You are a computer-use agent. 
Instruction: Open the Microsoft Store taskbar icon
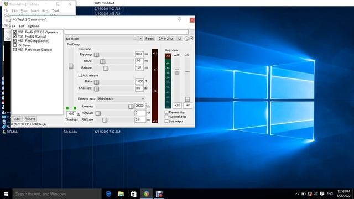point(133,194)
